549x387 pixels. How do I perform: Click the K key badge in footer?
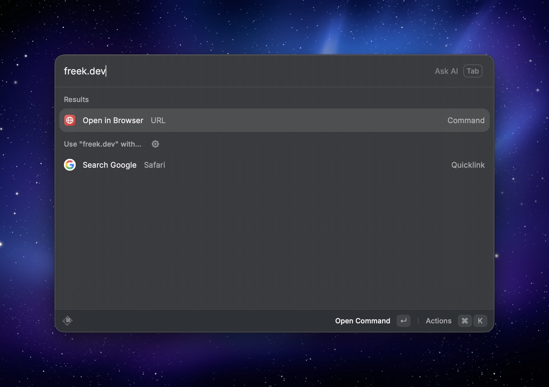[x=480, y=321]
